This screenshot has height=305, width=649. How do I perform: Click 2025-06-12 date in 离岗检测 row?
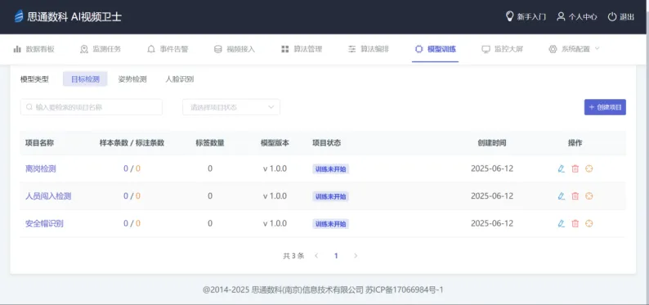pyautogui.click(x=492, y=168)
